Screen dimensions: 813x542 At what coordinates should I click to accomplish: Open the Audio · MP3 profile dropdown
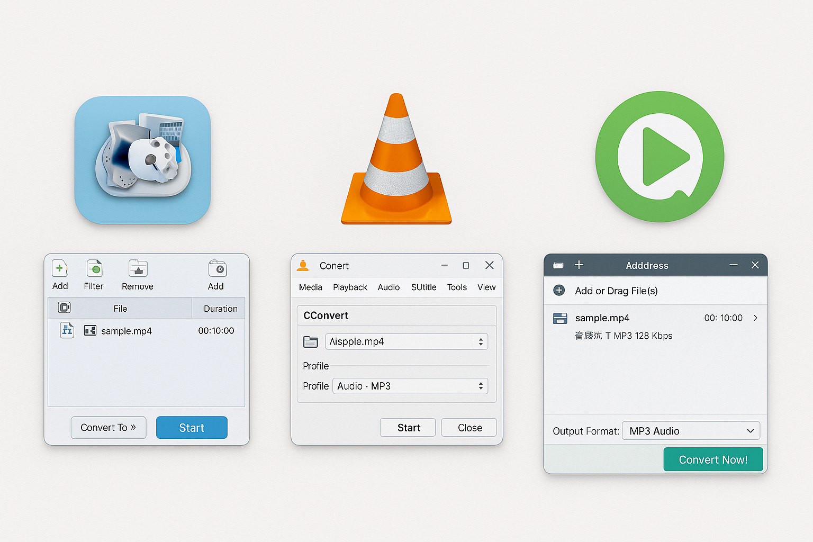click(x=410, y=386)
